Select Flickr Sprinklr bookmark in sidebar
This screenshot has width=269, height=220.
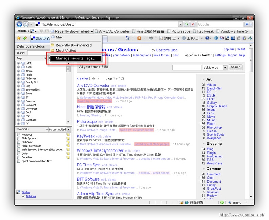point(29,138)
